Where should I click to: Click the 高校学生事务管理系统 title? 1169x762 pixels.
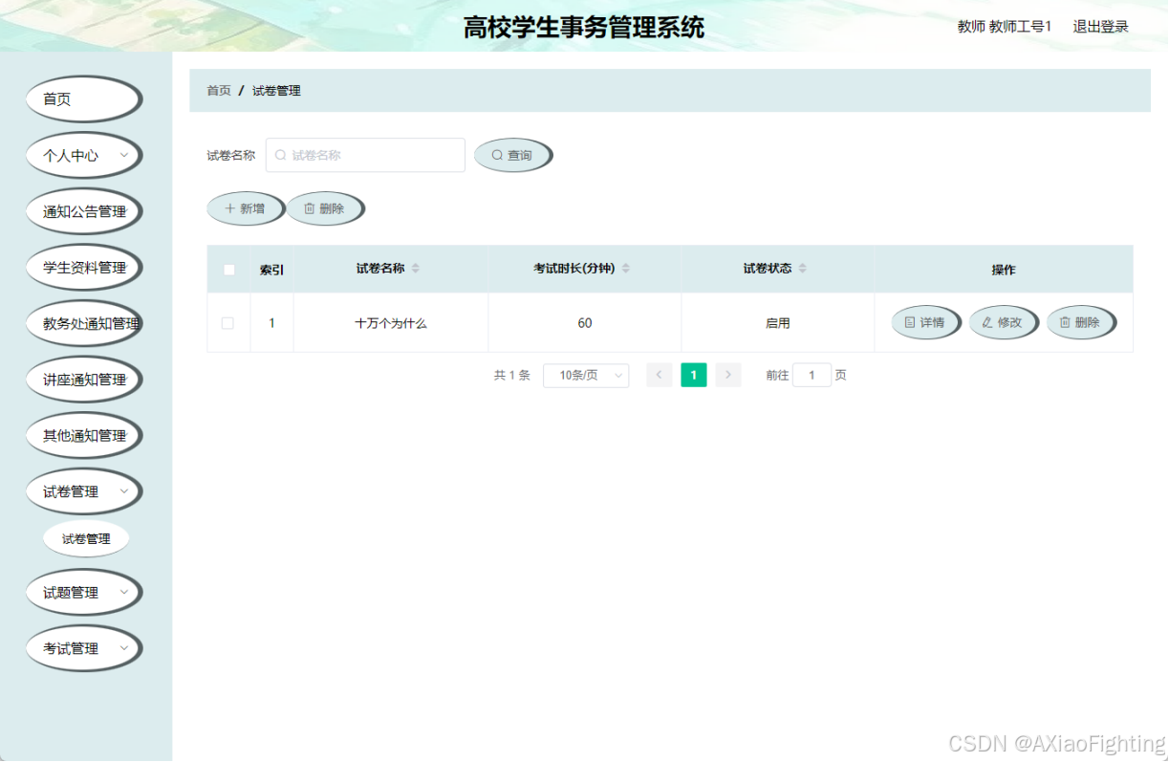584,27
